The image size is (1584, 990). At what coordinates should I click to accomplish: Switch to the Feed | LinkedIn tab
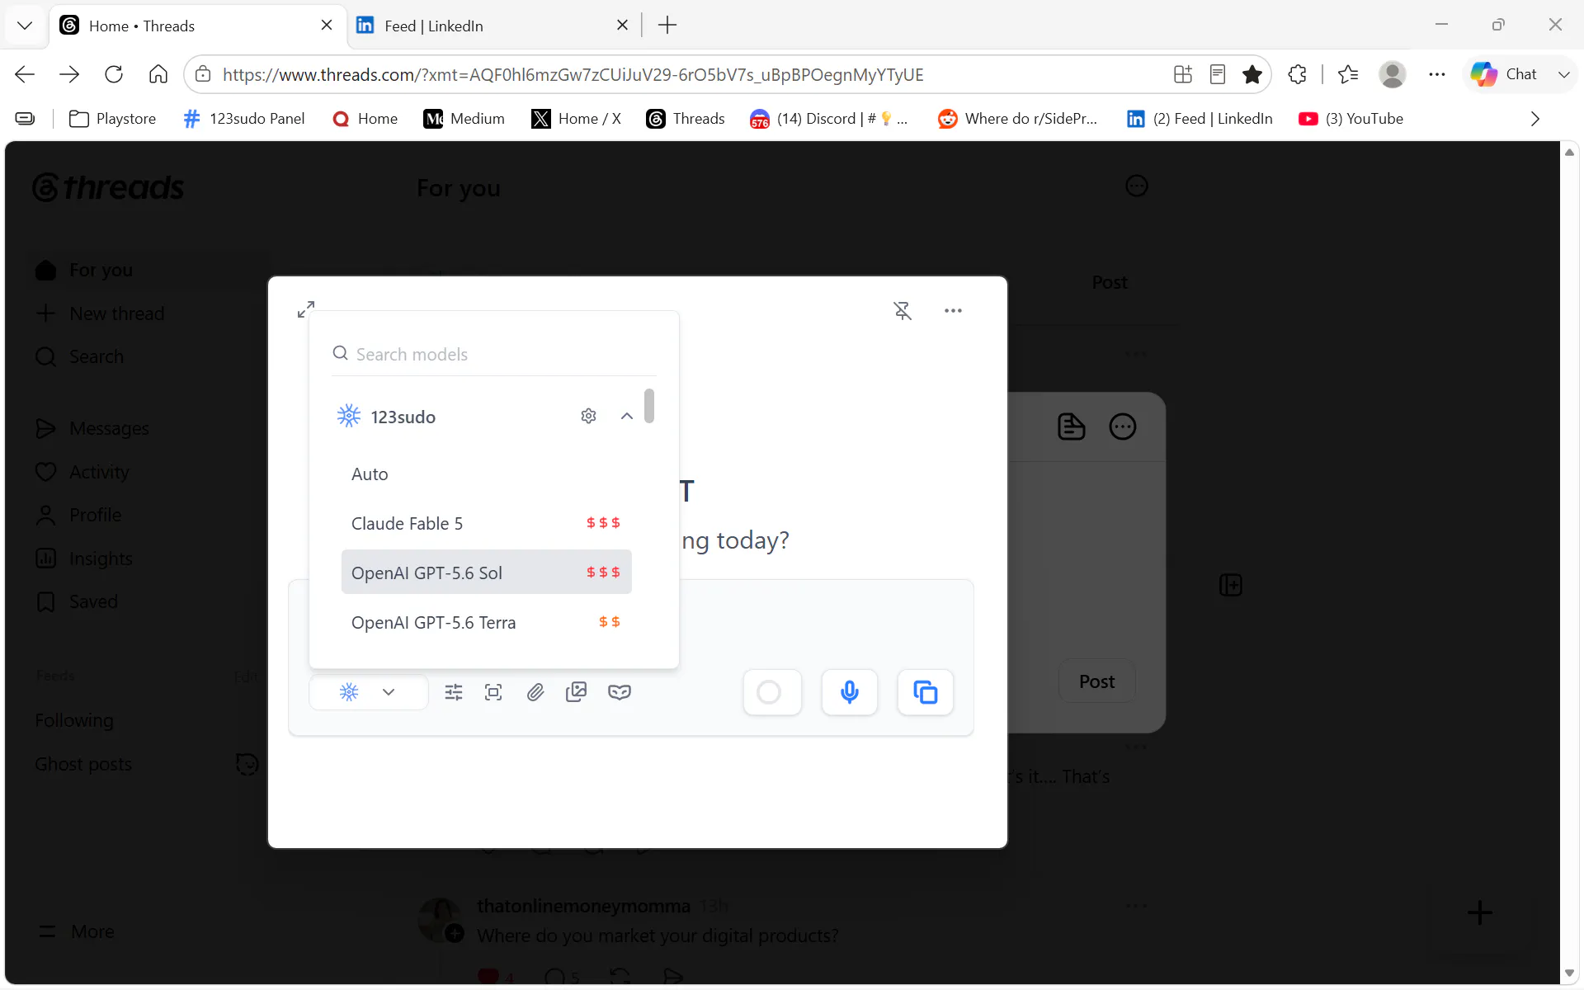[493, 26]
